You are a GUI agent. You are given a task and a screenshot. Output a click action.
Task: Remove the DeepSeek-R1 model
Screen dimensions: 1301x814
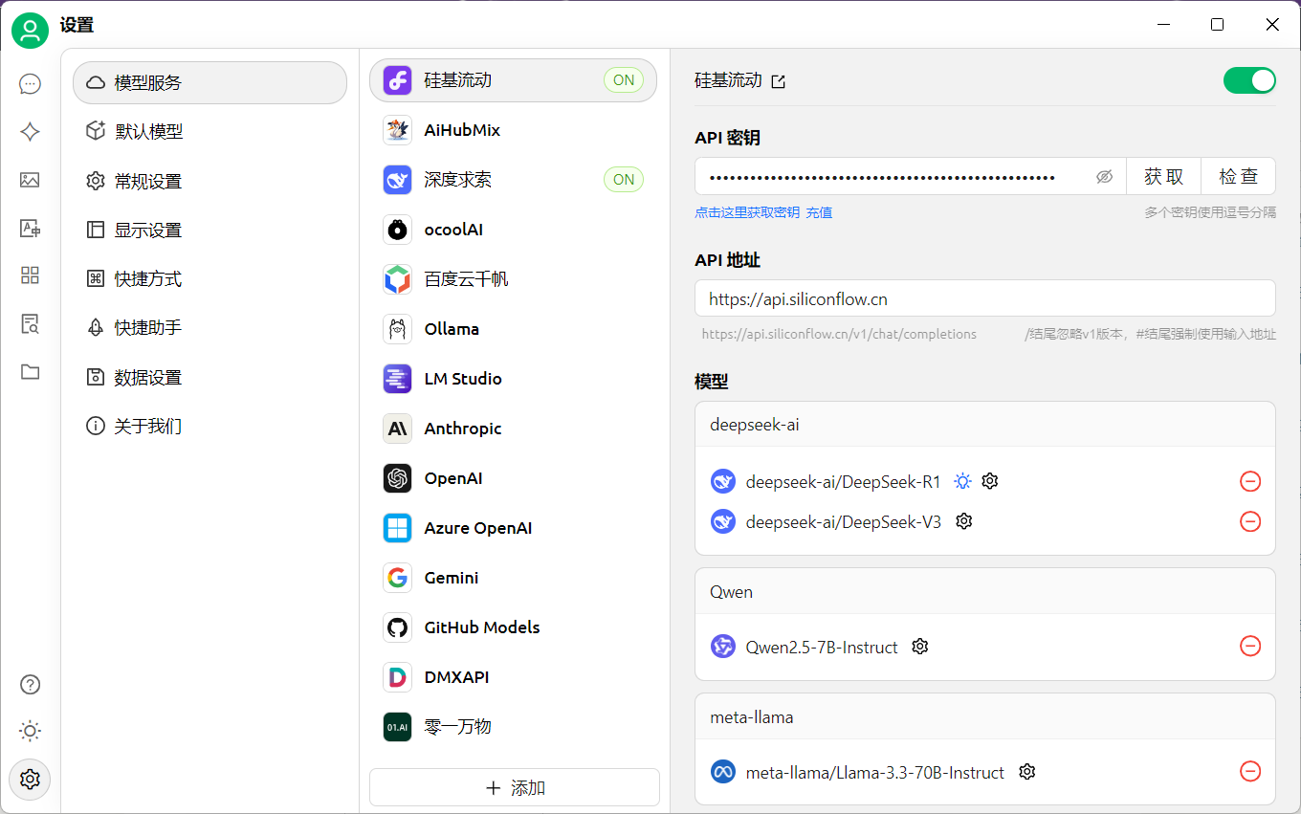(1250, 481)
